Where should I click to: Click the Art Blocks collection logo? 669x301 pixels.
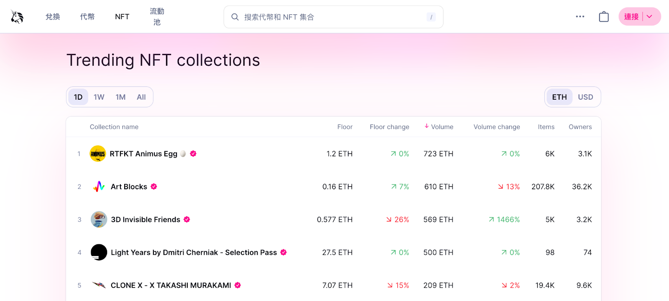click(x=99, y=187)
